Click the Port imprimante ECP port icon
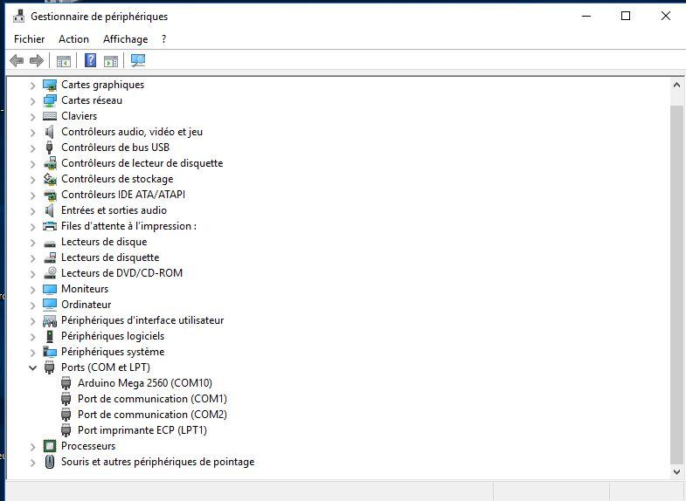The width and height of the screenshot is (686, 501). [x=66, y=430]
